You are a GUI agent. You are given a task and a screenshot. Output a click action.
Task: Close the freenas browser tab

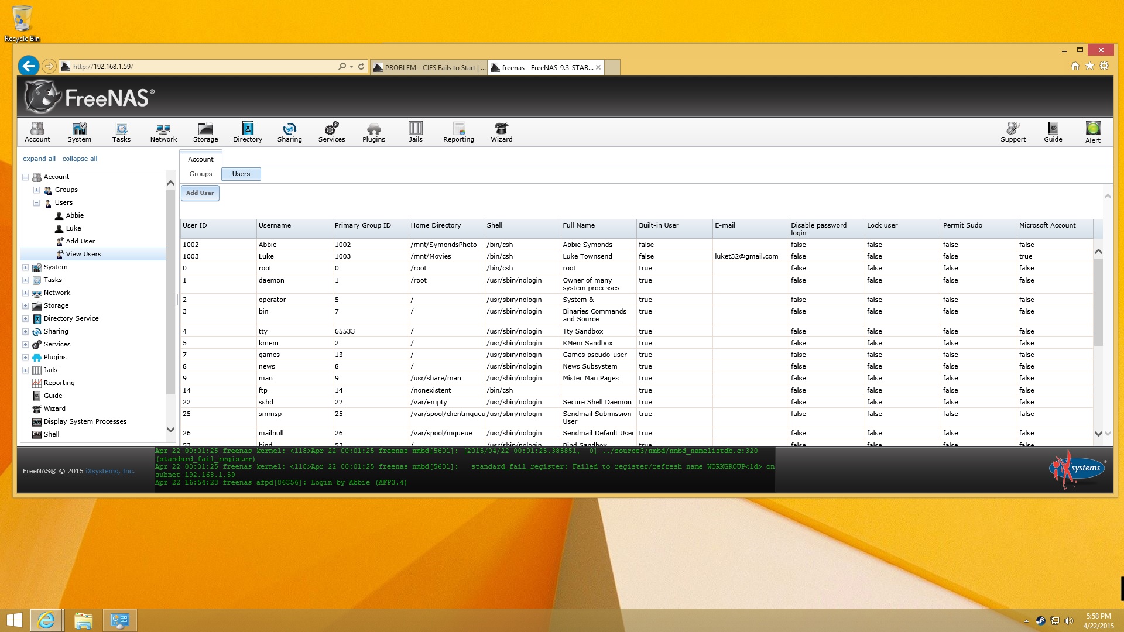[598, 67]
